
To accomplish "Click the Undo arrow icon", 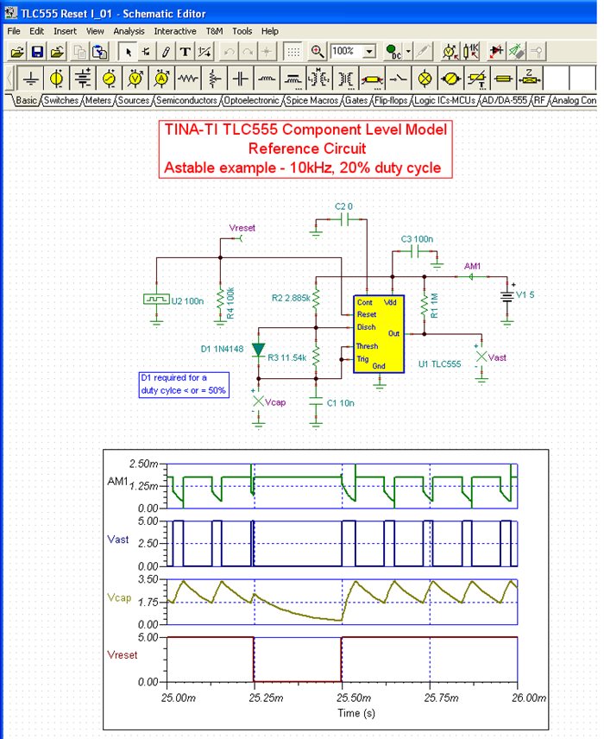I will pyautogui.click(x=229, y=52).
